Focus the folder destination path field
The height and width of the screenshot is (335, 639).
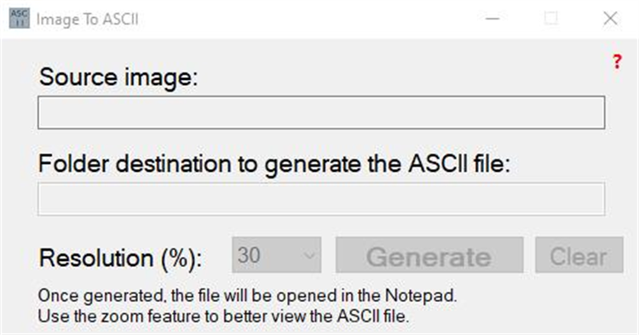tap(321, 199)
